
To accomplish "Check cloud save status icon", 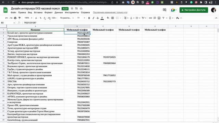I will click(x=81, y=9).
